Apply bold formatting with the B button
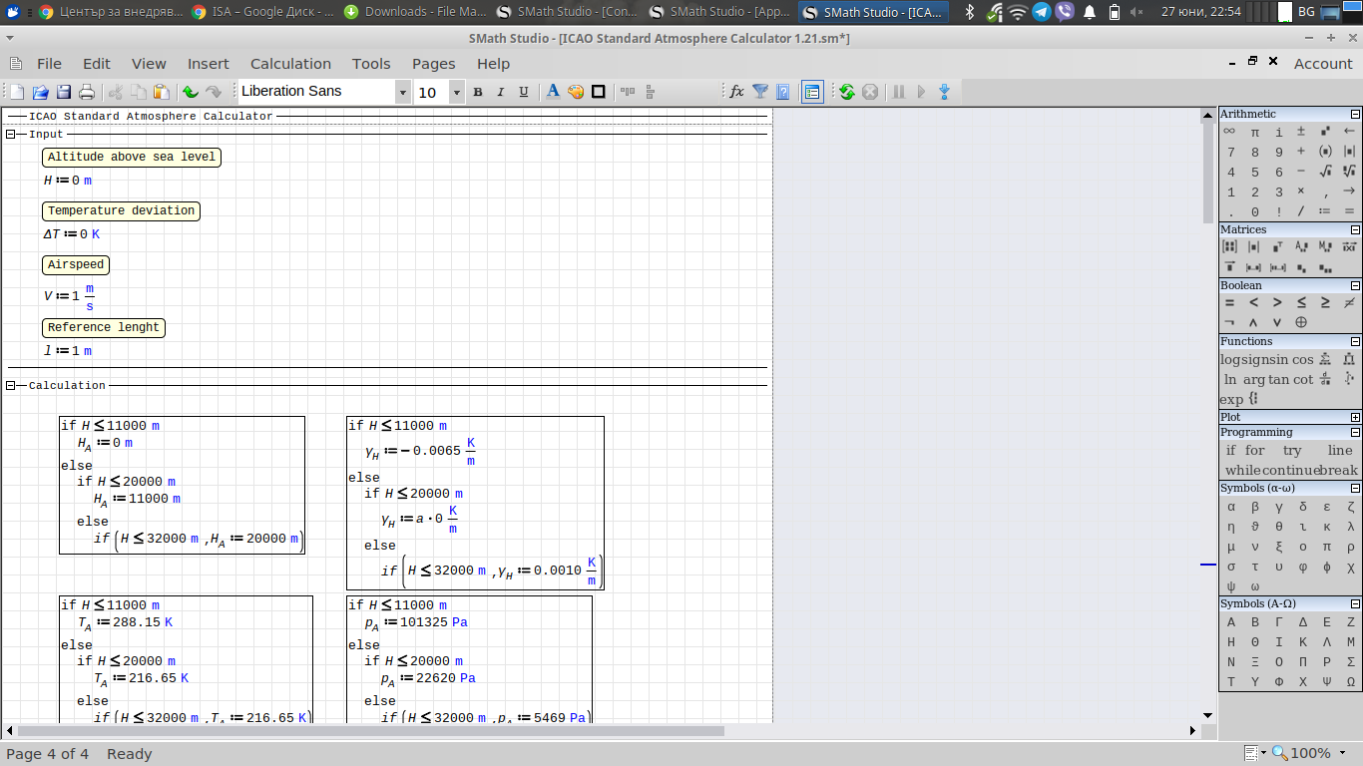 click(478, 92)
